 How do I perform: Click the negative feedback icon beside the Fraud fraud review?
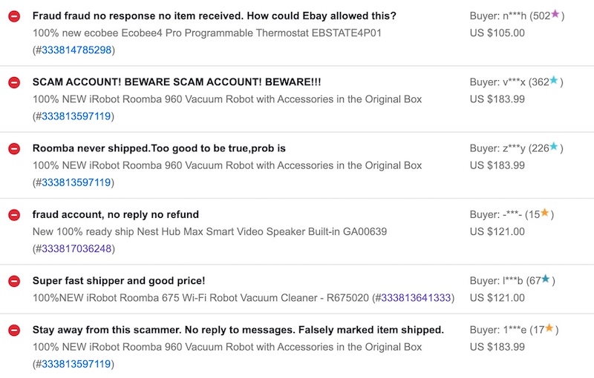coord(13,16)
